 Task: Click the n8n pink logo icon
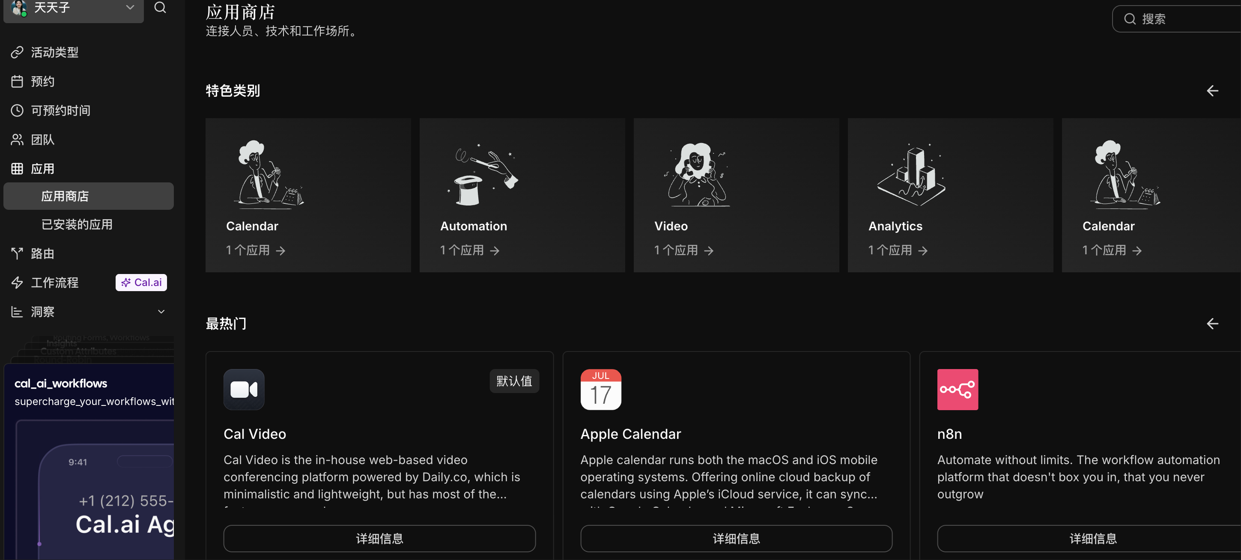tap(957, 389)
